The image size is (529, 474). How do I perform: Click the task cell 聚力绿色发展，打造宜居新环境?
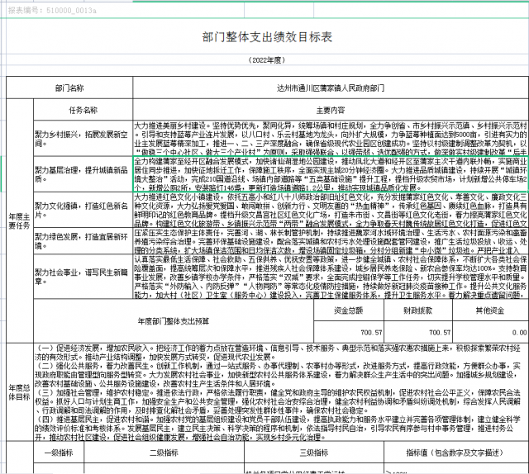(83, 241)
